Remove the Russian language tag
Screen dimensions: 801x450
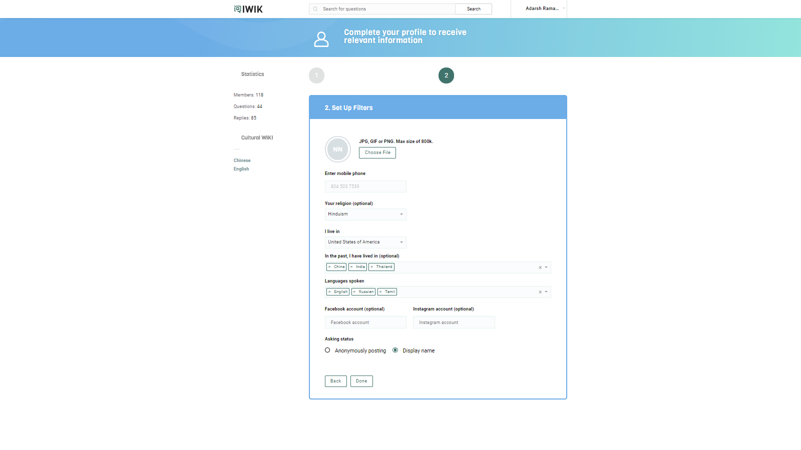pos(354,292)
